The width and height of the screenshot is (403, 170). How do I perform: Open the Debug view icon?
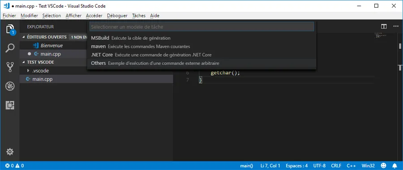pos(10,86)
